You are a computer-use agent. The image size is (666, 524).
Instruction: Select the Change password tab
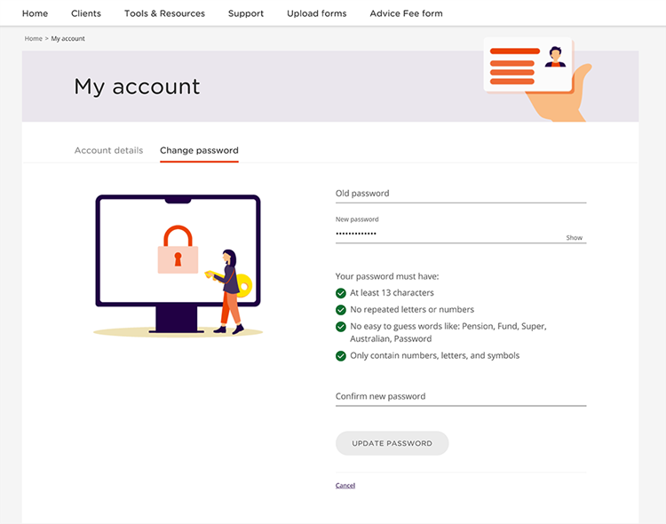pyautogui.click(x=199, y=150)
